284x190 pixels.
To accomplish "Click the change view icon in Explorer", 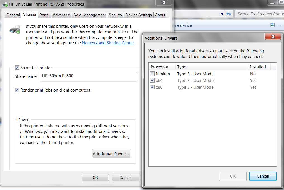I will click(x=273, y=25).
